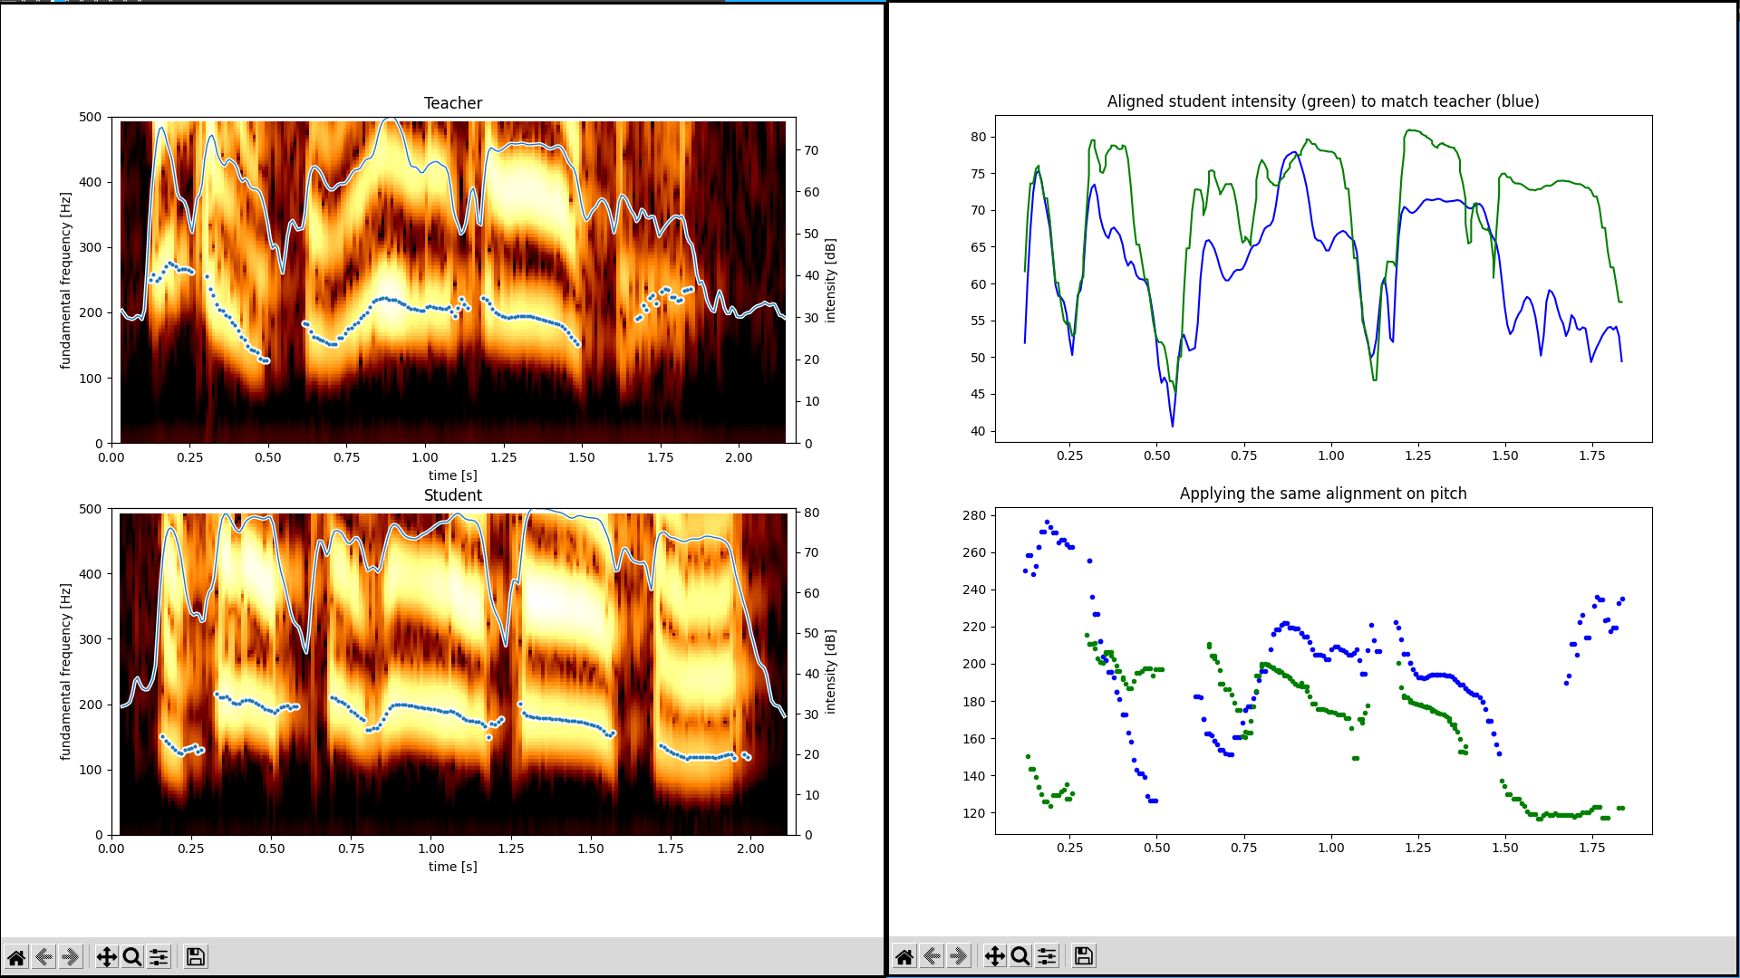This screenshot has width=1740, height=978.
Task: Click Save icon in left figure toolbar
Action: coord(196,957)
